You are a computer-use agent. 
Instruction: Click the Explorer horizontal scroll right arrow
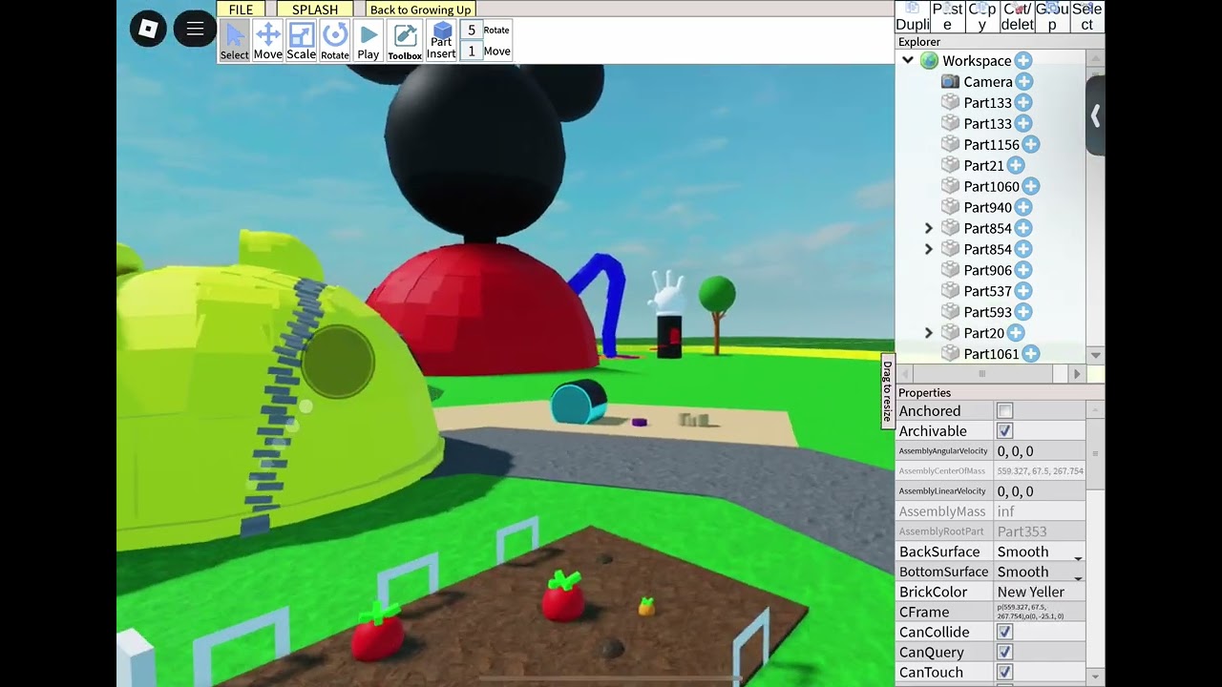point(1077,374)
